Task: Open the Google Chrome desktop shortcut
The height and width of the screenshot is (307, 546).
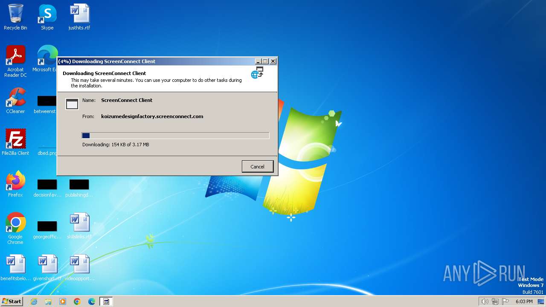Action: point(15,229)
